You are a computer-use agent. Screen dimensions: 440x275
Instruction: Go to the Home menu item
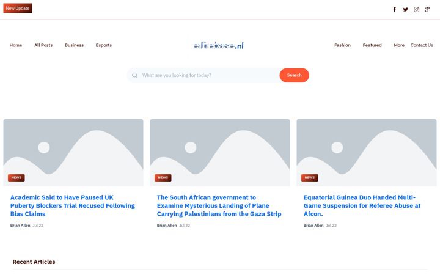point(16,45)
